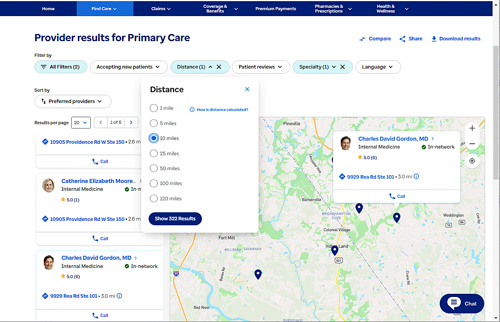The image size is (500, 322).
Task: Click Charles David Gordon photo in map card
Action: [345, 143]
